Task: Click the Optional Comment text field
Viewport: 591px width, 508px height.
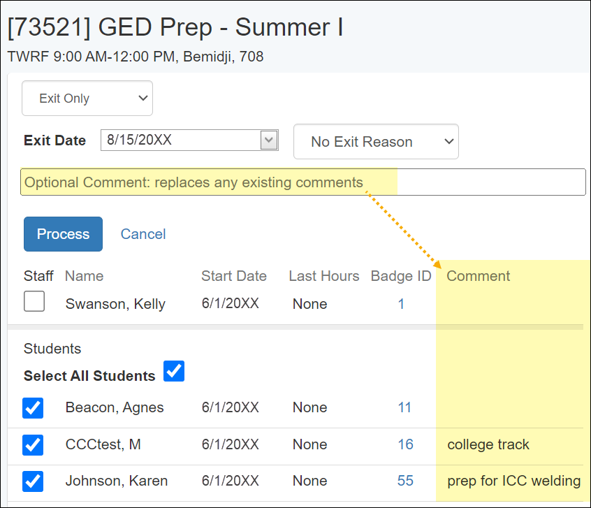Action: click(302, 182)
